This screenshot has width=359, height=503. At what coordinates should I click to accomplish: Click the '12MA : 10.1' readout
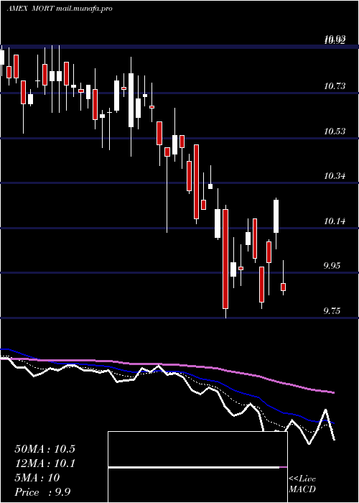[45, 463]
